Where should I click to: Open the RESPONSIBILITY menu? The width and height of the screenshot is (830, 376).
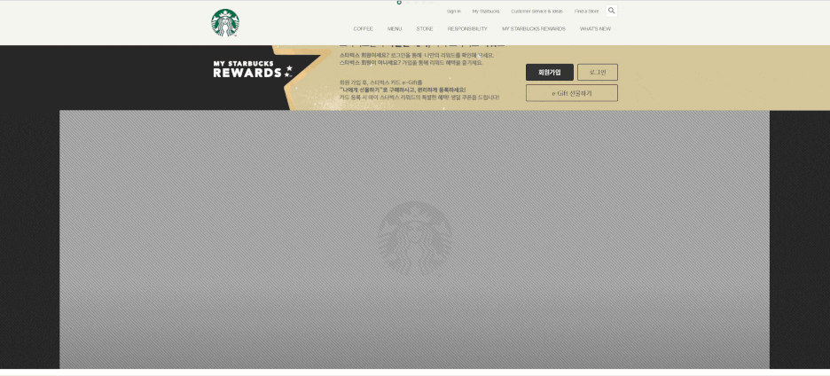[467, 29]
